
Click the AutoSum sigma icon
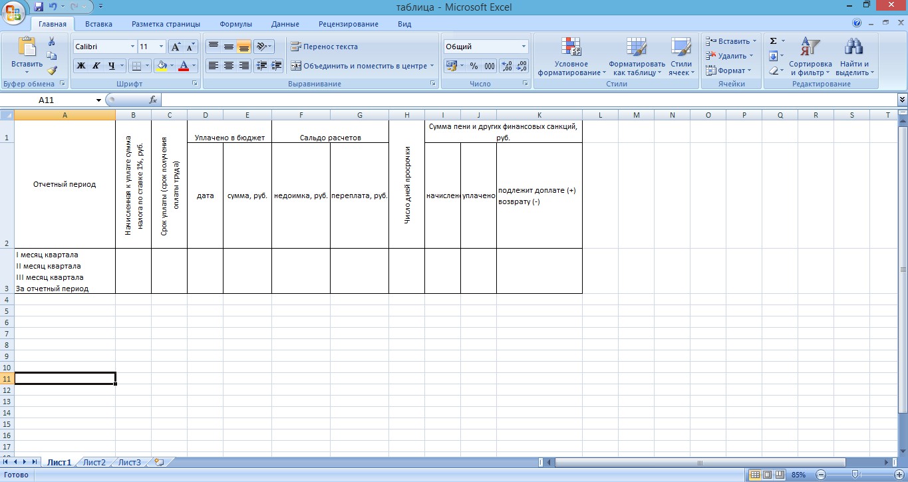[x=773, y=41]
